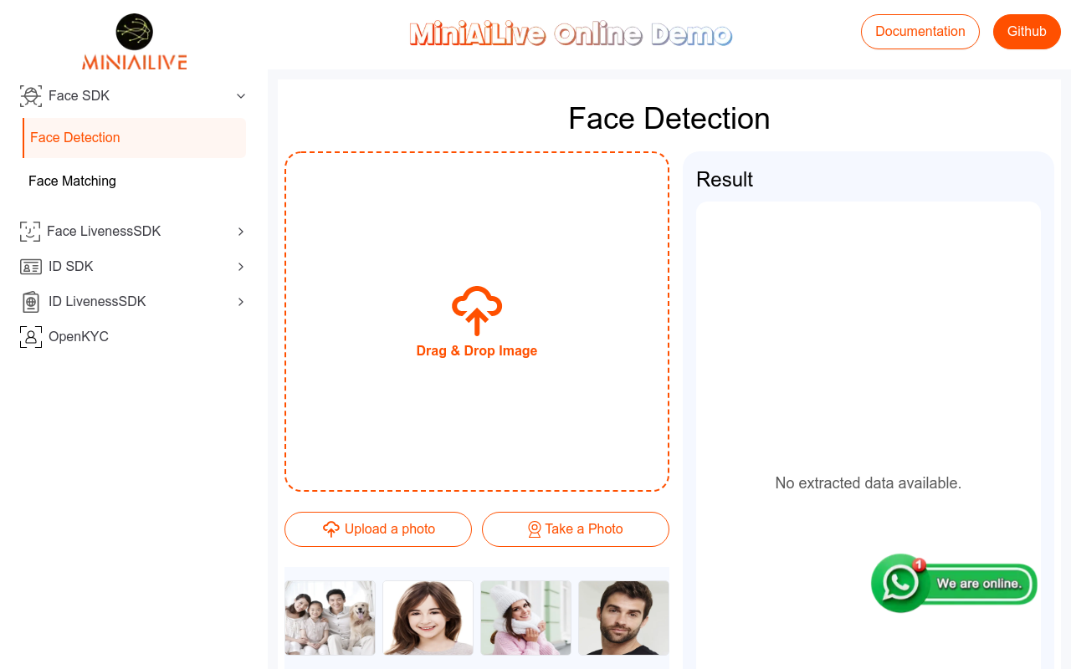Open the WhatsApp 'We are online' chat
Viewport: 1071px width, 669px height.
click(x=954, y=583)
